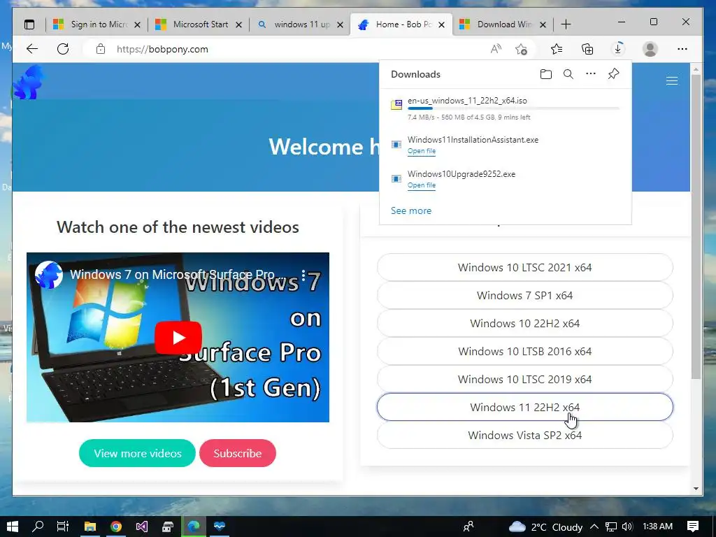Open the network icon in tray
The height and width of the screenshot is (537, 716).
click(x=611, y=527)
